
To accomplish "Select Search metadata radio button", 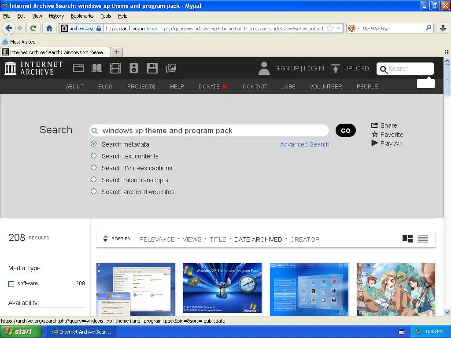I will (x=93, y=144).
